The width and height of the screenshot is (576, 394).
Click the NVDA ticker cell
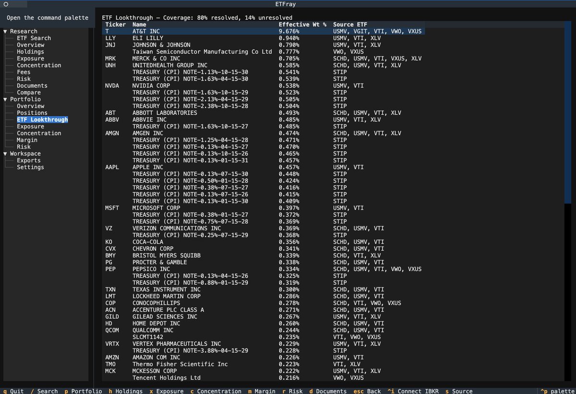(112, 86)
